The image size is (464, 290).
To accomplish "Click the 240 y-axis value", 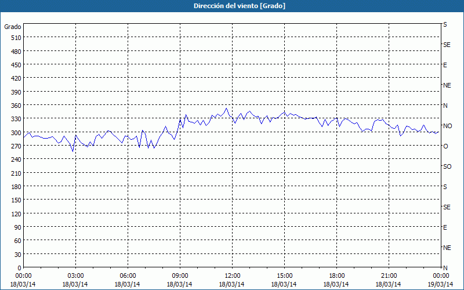I will (17, 159).
